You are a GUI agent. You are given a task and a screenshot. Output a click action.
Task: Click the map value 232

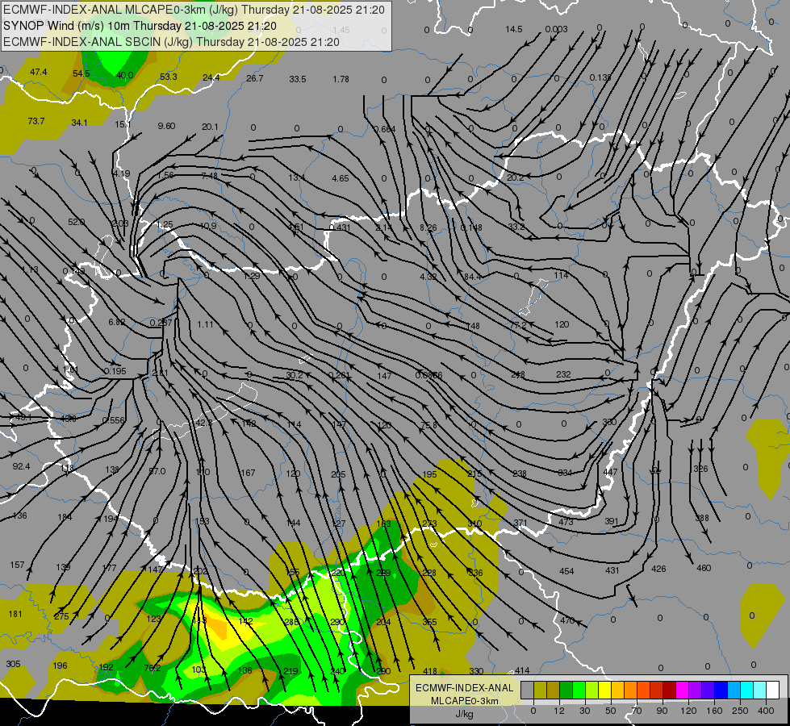tap(563, 374)
